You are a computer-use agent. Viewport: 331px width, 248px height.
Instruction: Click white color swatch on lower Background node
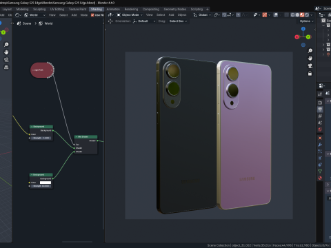(46, 183)
